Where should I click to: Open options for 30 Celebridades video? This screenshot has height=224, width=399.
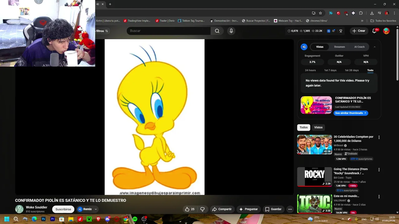pyautogui.click(x=379, y=137)
